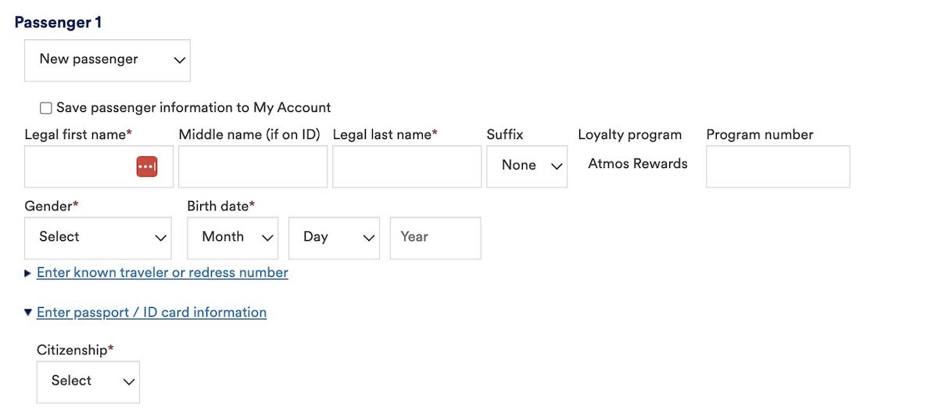Open Enter known traveler or redress number link
The width and height of the screenshot is (938, 419).
click(163, 273)
